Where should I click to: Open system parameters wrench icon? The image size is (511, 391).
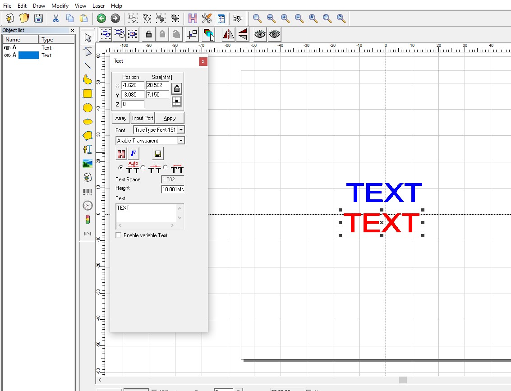point(207,18)
